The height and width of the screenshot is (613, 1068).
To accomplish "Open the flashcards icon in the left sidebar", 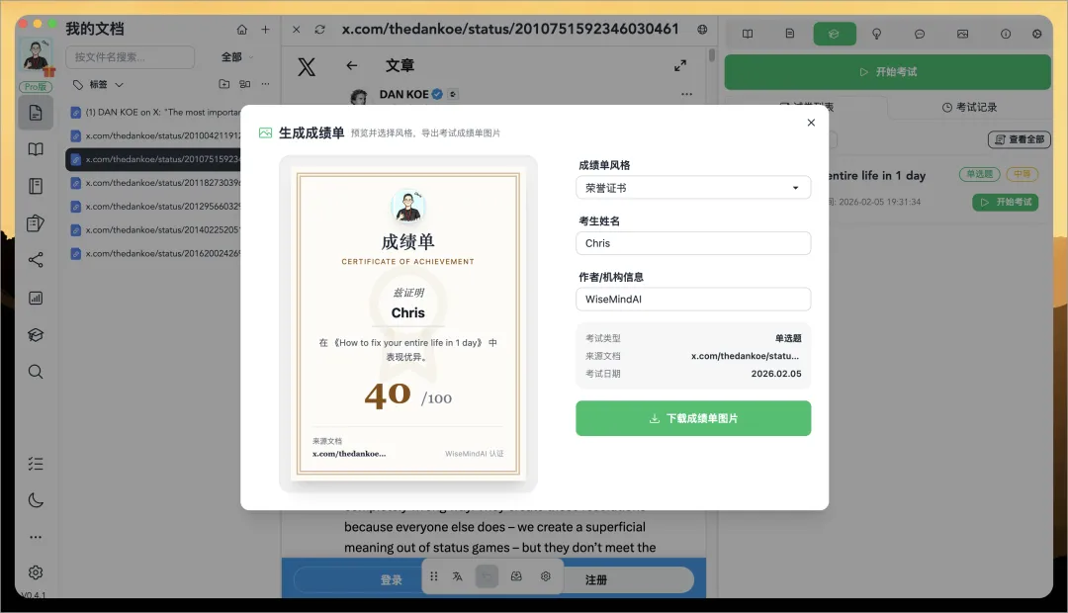I will point(36,222).
